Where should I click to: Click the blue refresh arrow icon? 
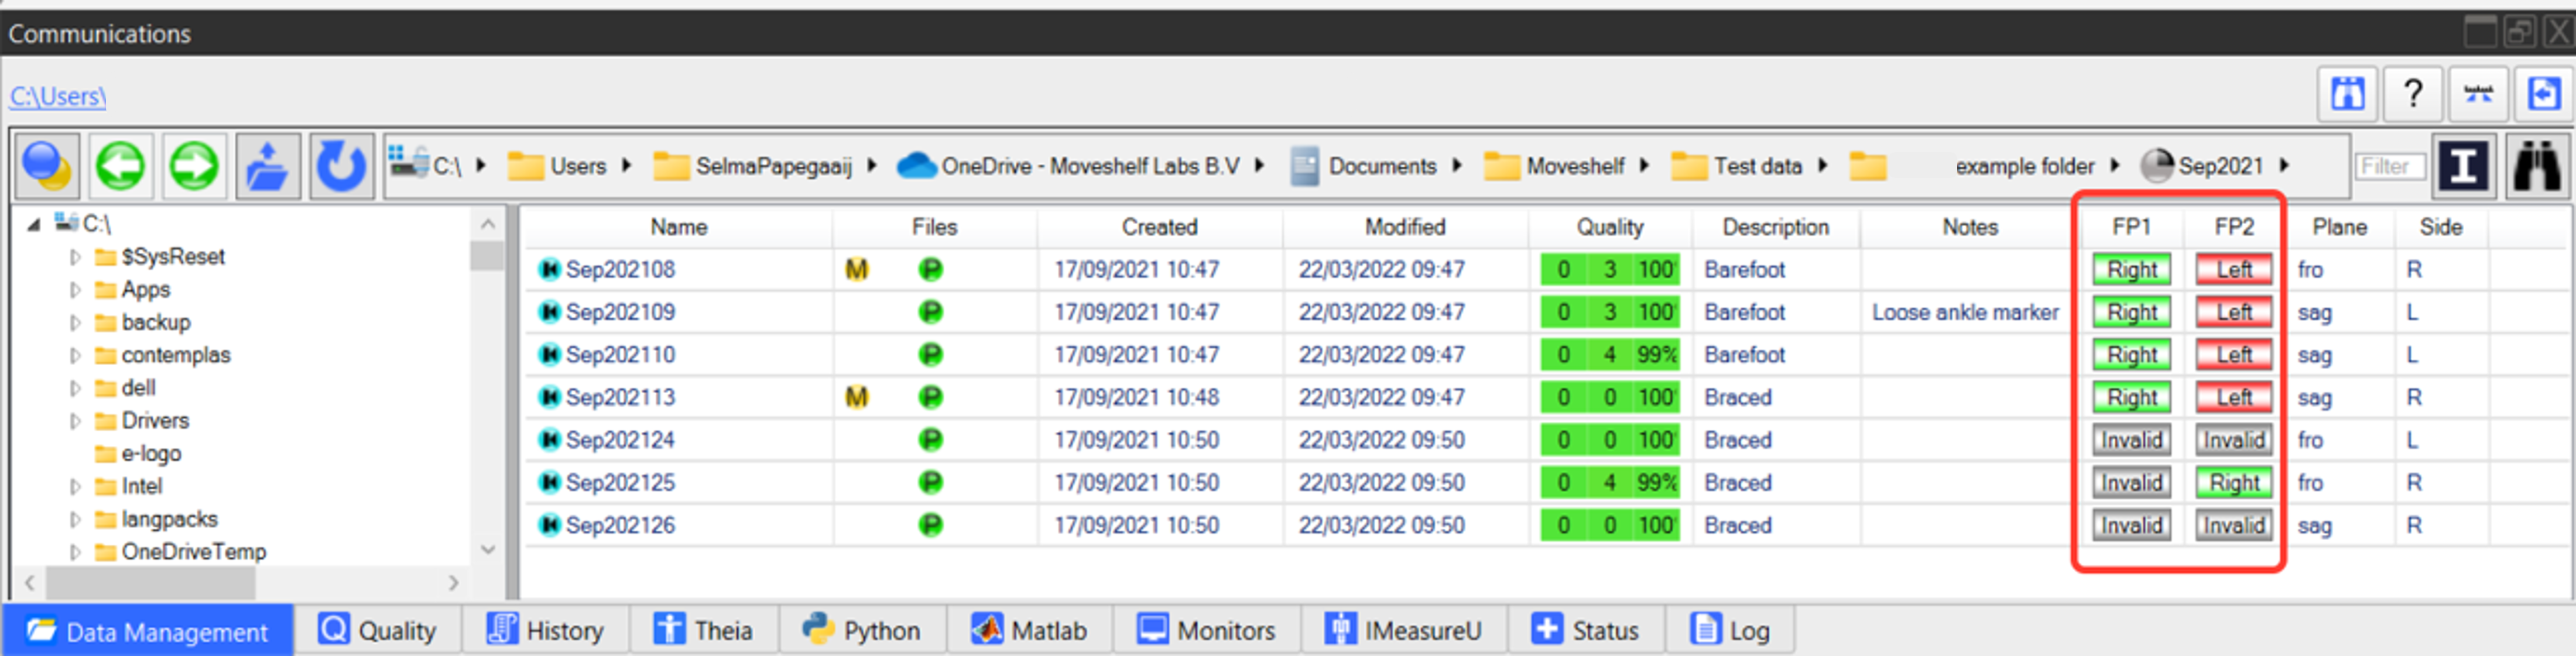[341, 166]
